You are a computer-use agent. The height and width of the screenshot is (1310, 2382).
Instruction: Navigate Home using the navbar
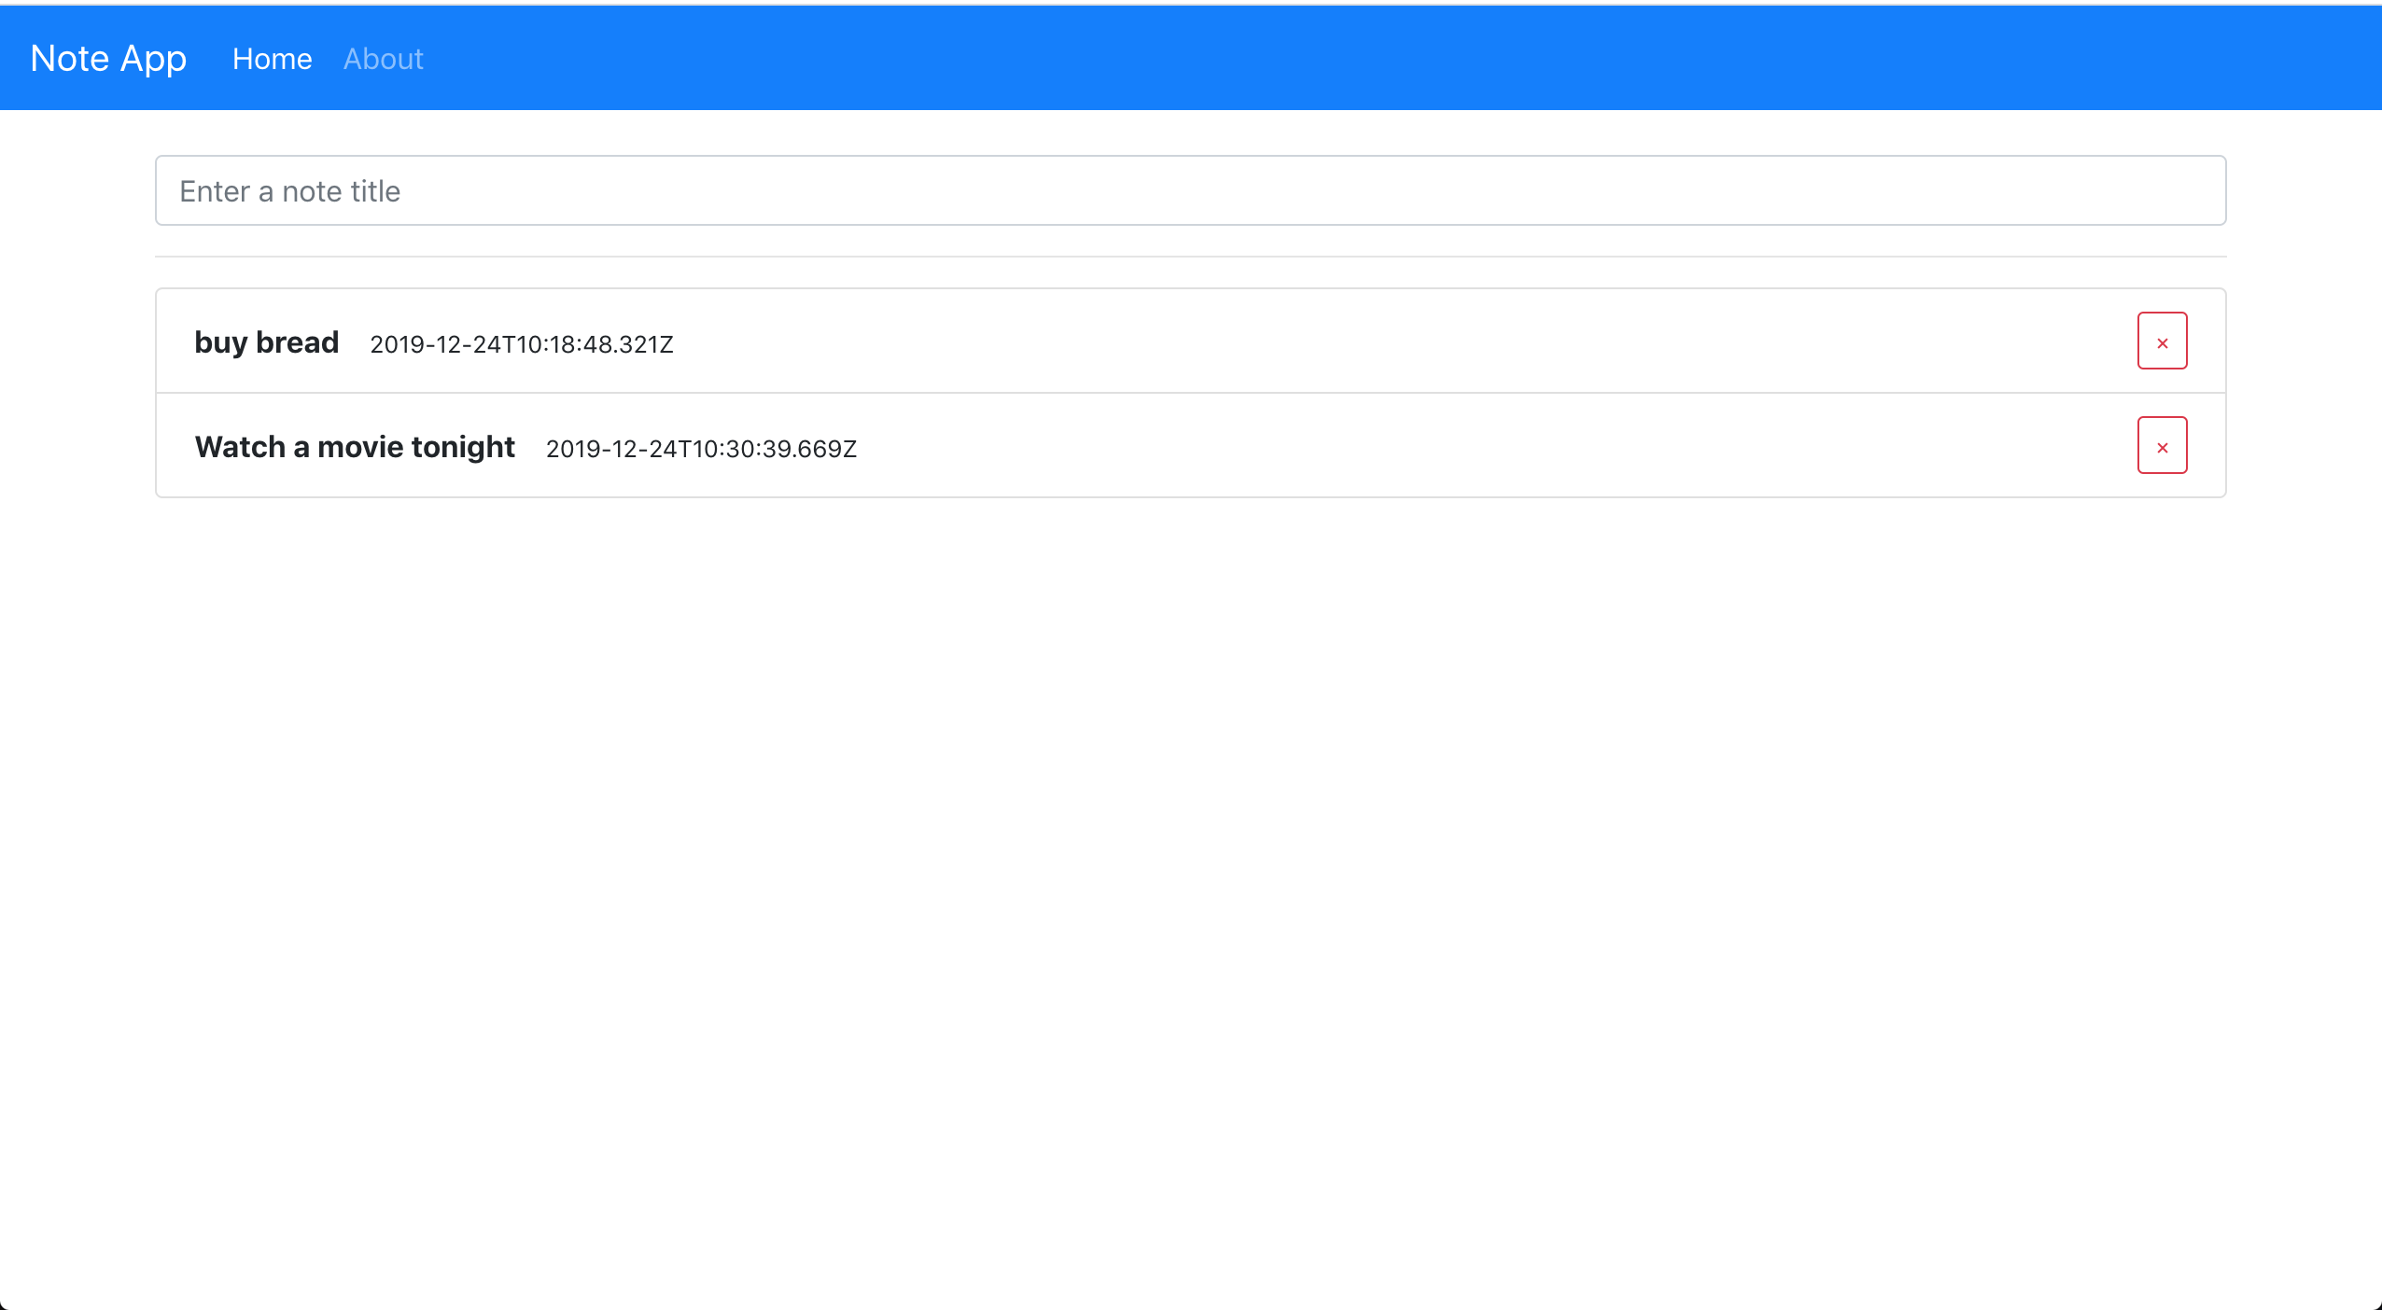(272, 58)
